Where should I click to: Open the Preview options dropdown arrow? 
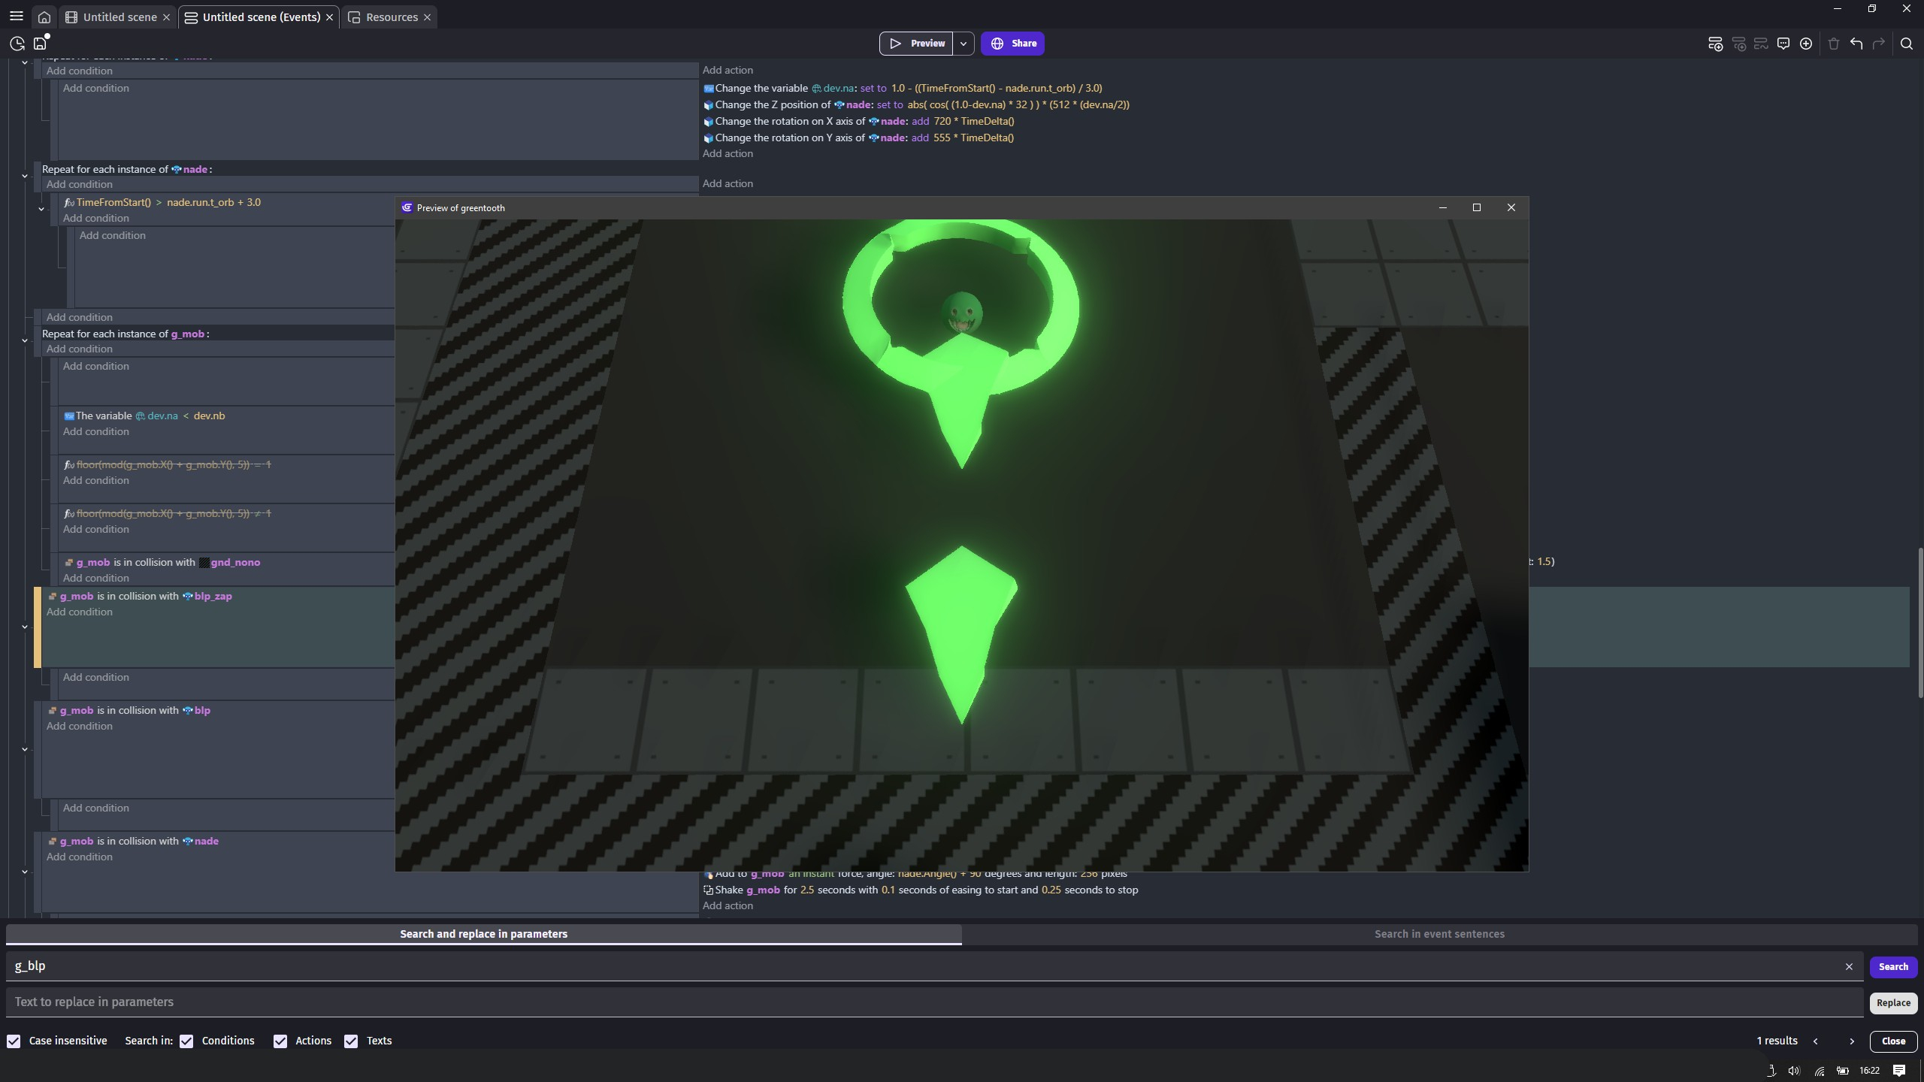point(964,44)
